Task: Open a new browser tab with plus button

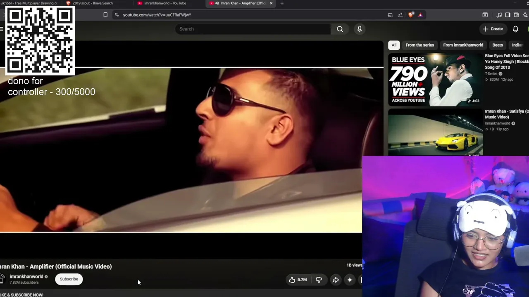Action: tap(282, 3)
